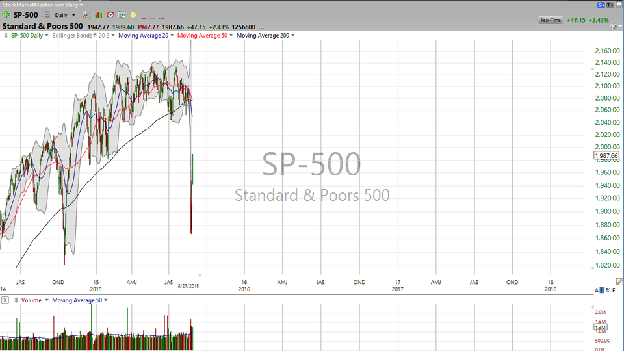Open the Daily timeframe dropdown
The height and width of the screenshot is (351, 624).
pos(73,15)
